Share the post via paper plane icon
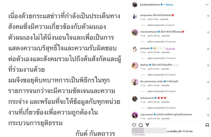Viewport: 211px width, 137px height. click(147, 125)
